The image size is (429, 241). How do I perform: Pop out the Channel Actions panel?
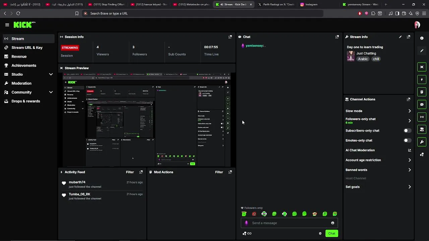click(x=408, y=99)
